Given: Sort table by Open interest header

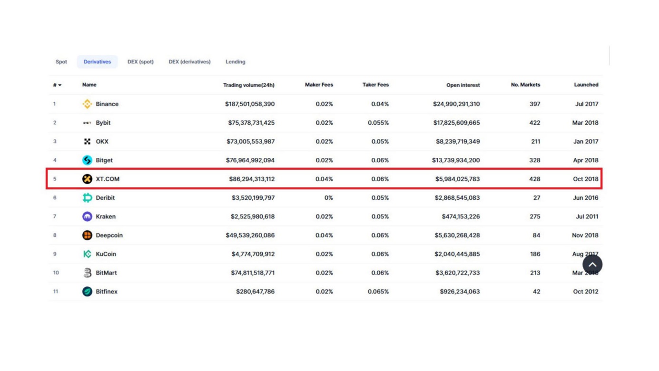Looking at the screenshot, I should point(463,85).
